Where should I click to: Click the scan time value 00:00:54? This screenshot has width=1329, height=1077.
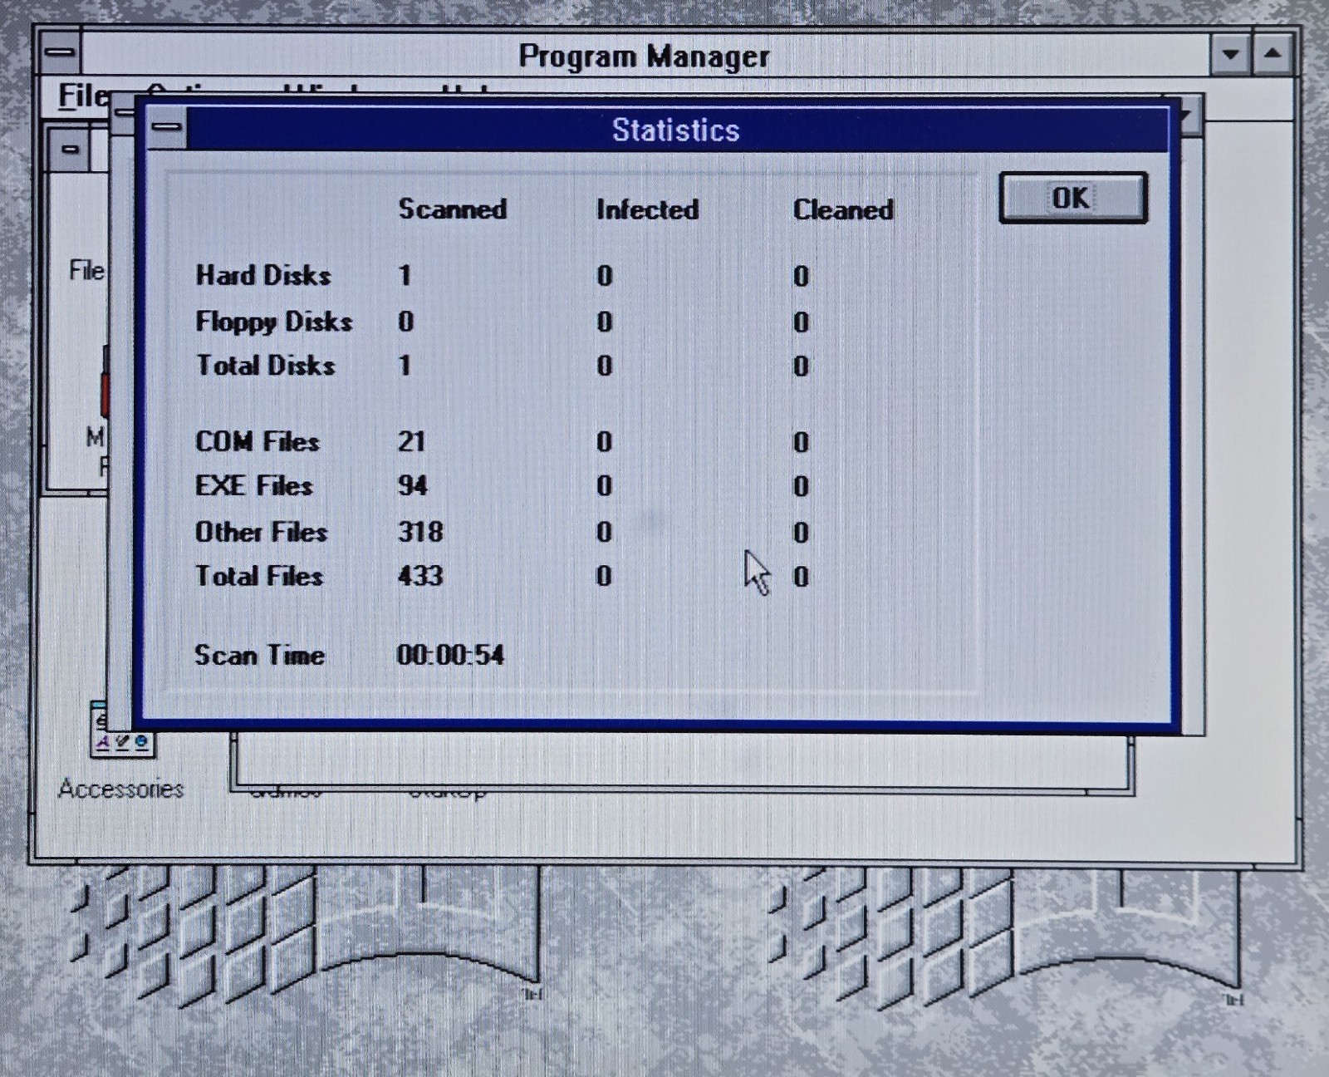pos(450,655)
